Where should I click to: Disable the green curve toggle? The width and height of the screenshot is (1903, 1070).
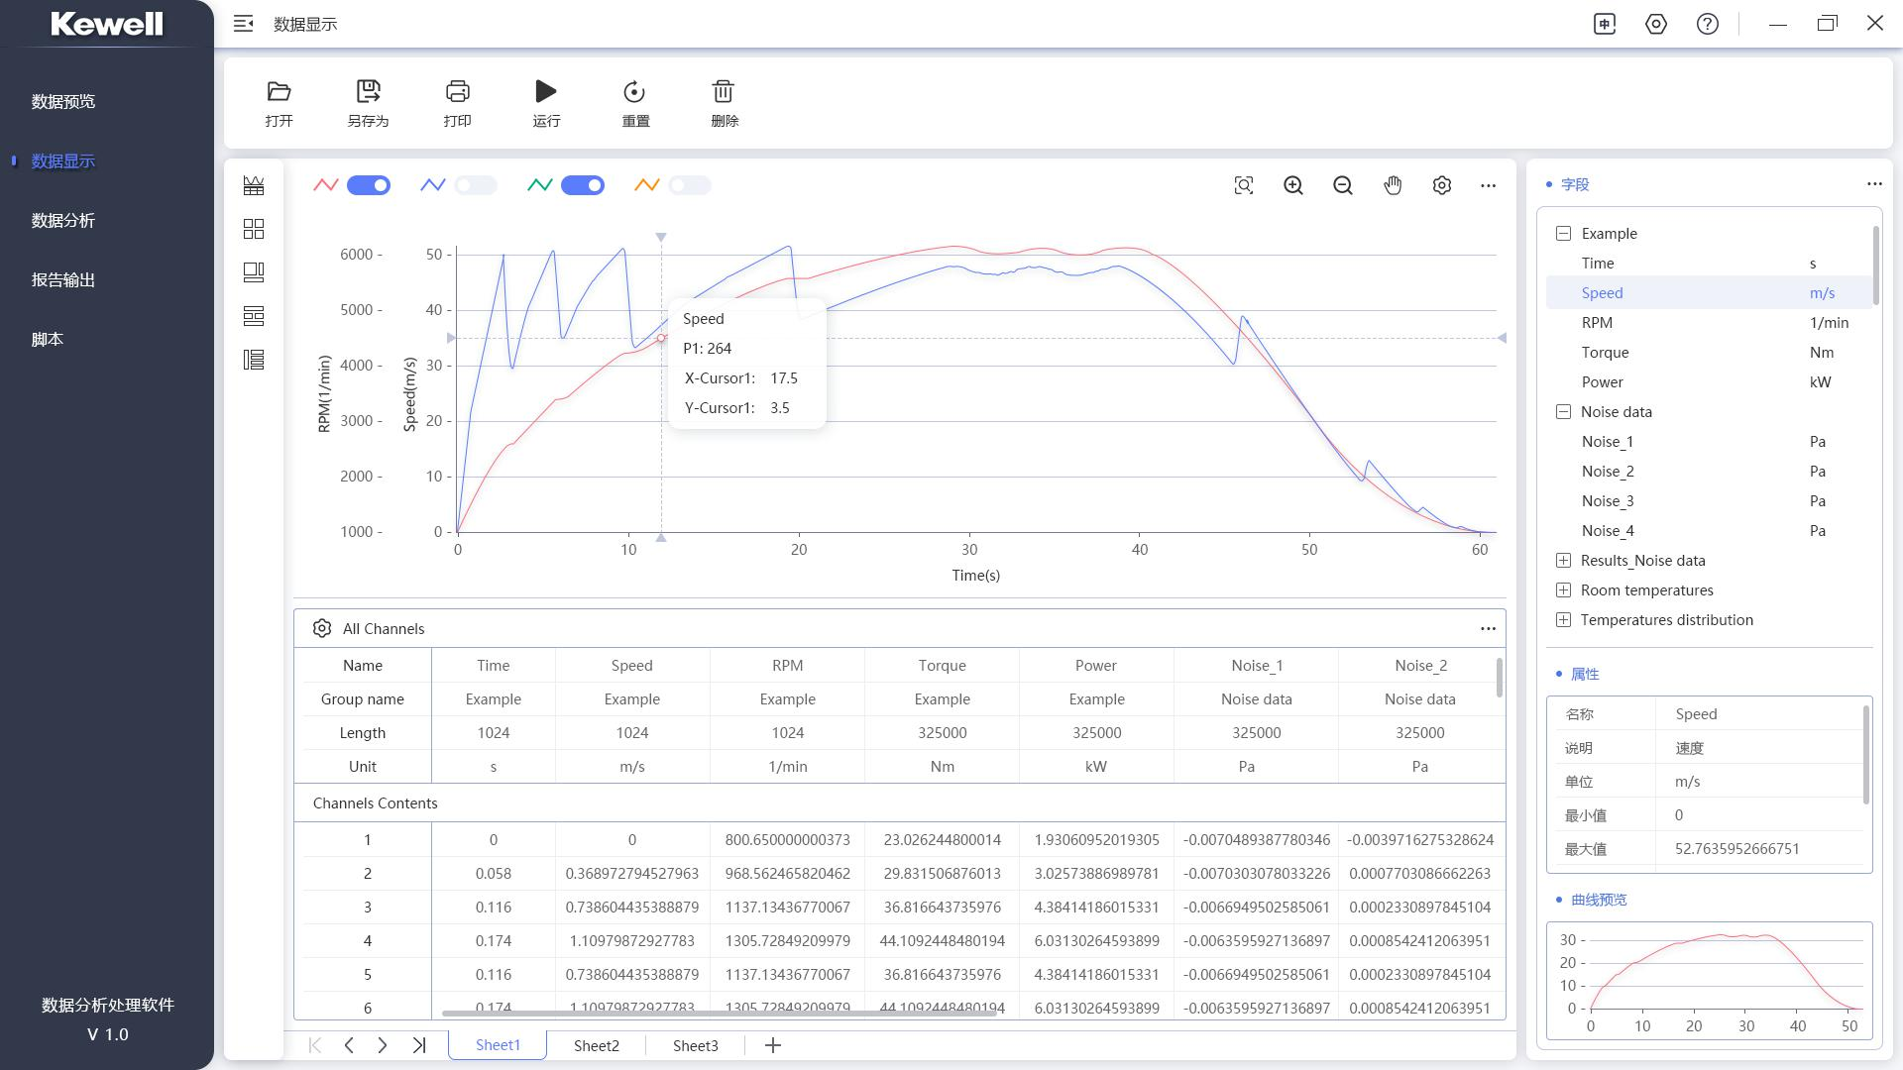[583, 185]
